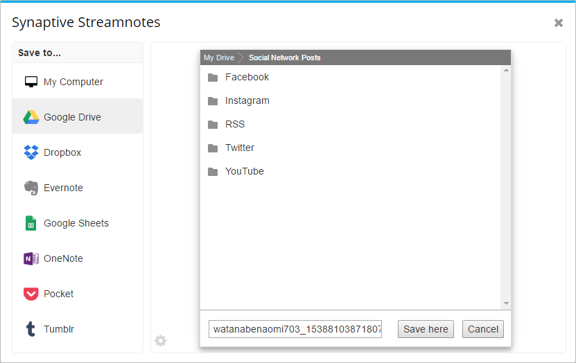The image size is (576, 363).
Task: Focus the file name input field
Action: [x=295, y=329]
